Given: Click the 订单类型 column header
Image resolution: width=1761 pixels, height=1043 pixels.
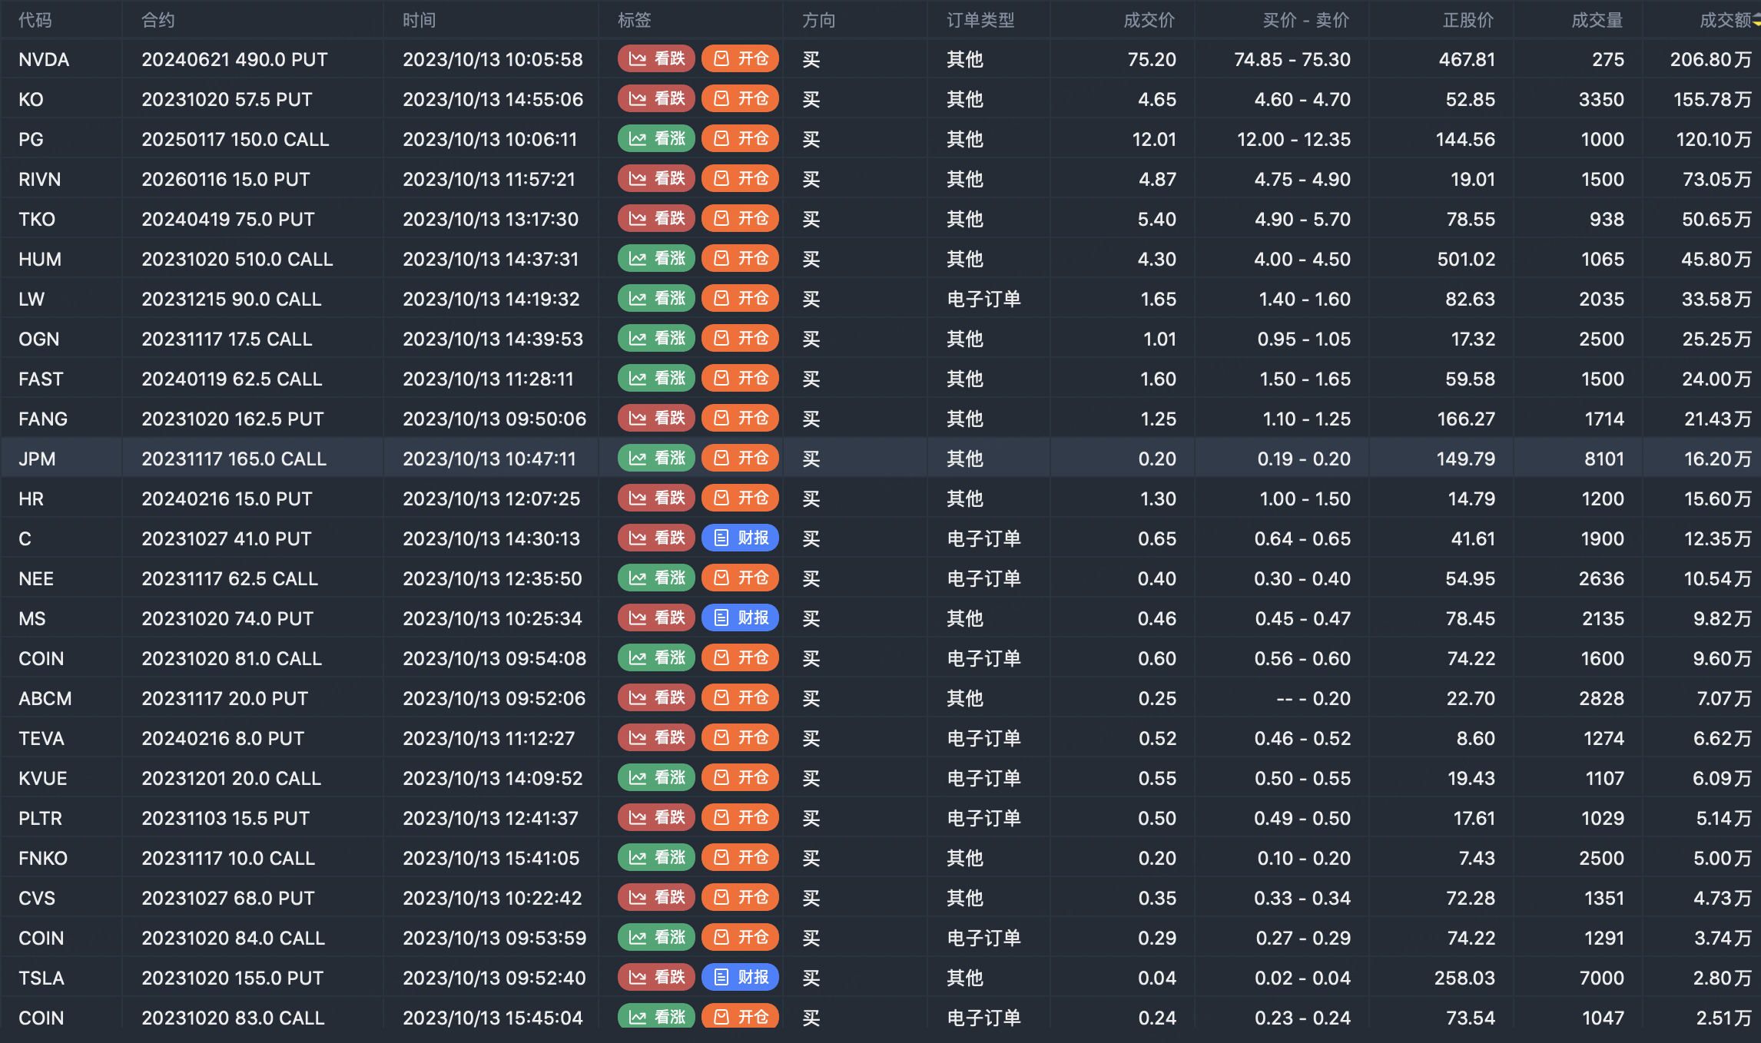Looking at the screenshot, I should coord(980,20).
